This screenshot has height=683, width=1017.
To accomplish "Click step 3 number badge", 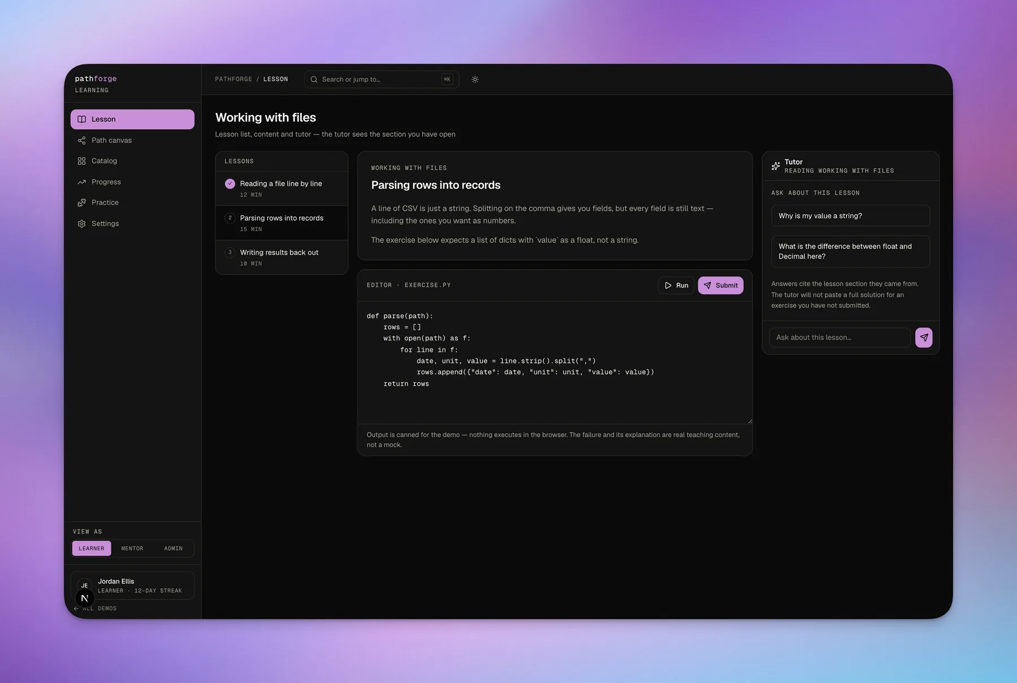I will pyautogui.click(x=230, y=252).
